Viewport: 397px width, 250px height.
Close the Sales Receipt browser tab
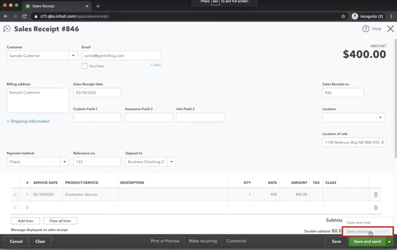(x=87, y=6)
